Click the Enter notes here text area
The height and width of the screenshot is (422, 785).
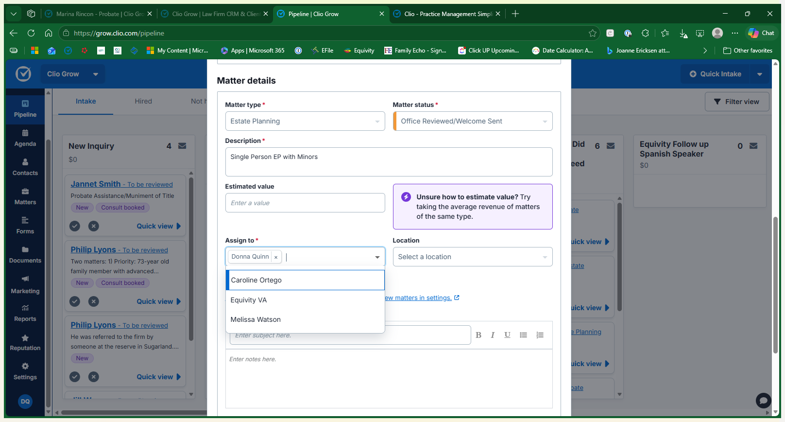click(389, 378)
